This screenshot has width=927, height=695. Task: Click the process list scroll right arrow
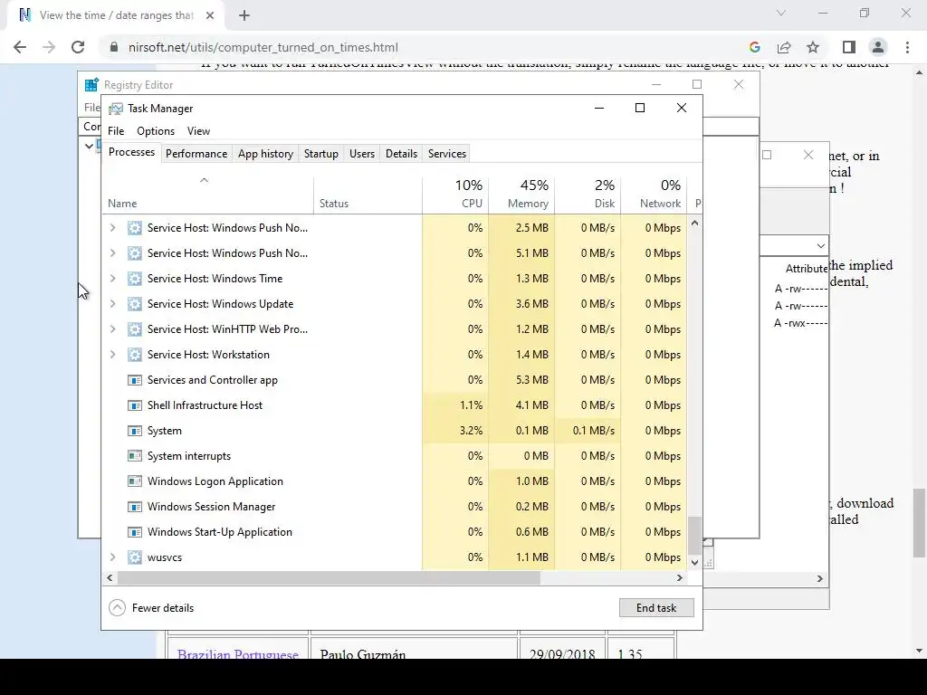click(x=680, y=578)
